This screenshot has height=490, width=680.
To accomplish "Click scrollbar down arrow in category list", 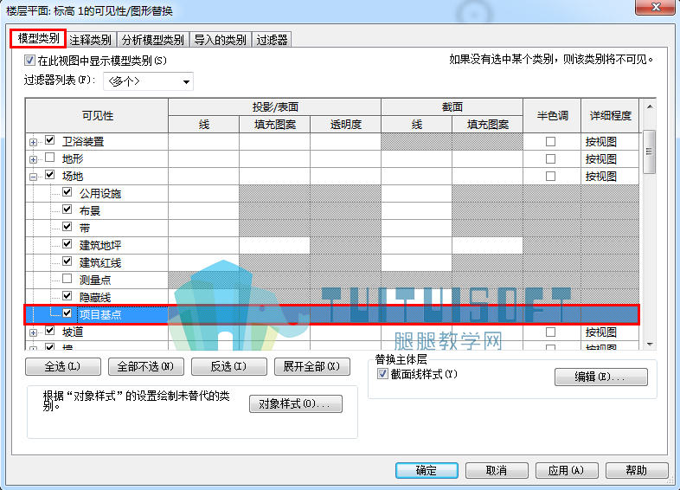I will click(650, 345).
